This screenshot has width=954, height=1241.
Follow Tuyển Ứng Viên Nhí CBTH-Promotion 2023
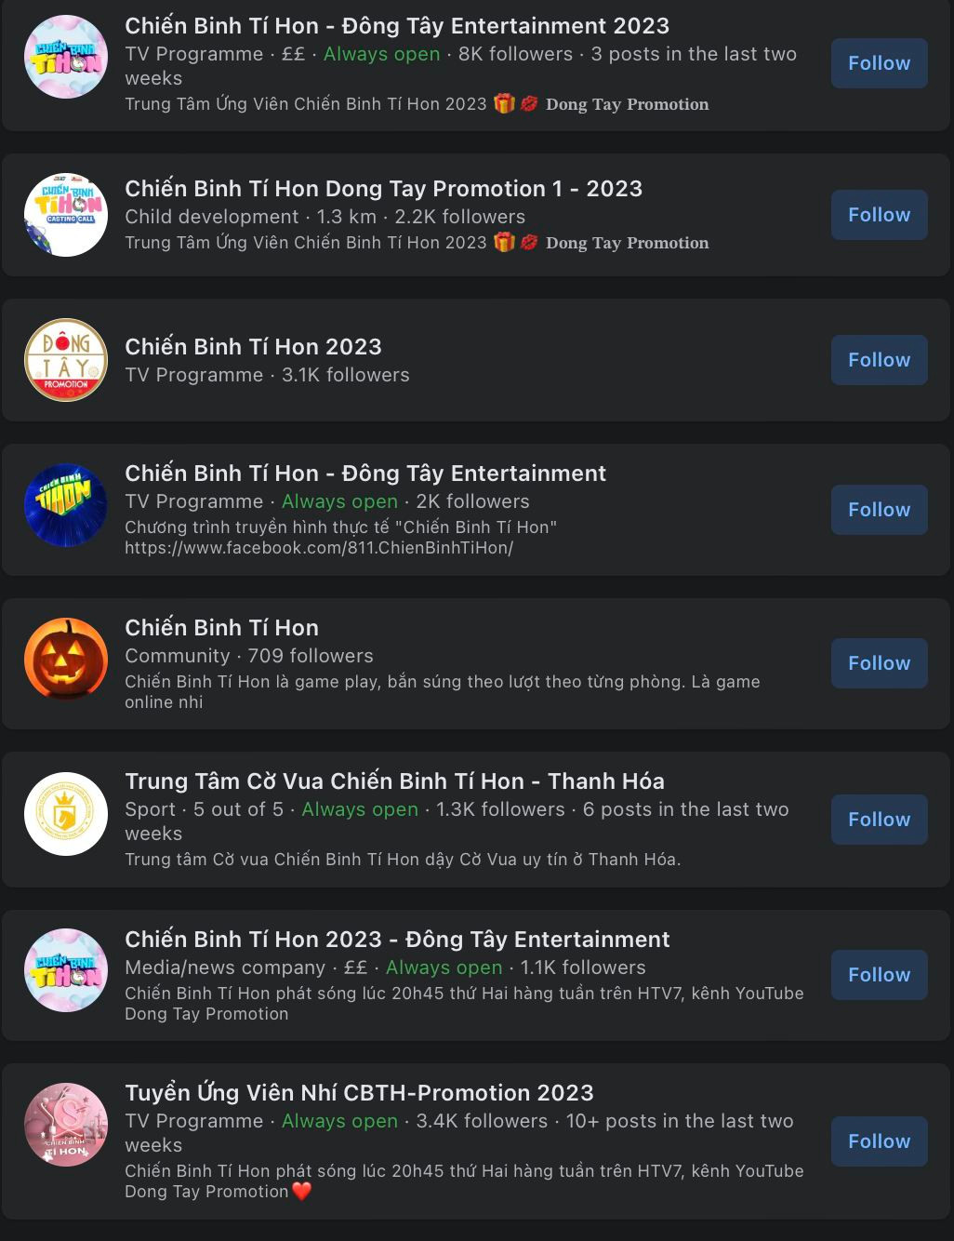(880, 1141)
